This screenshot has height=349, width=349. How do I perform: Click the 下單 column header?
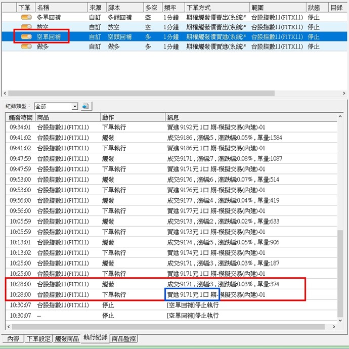point(26,8)
